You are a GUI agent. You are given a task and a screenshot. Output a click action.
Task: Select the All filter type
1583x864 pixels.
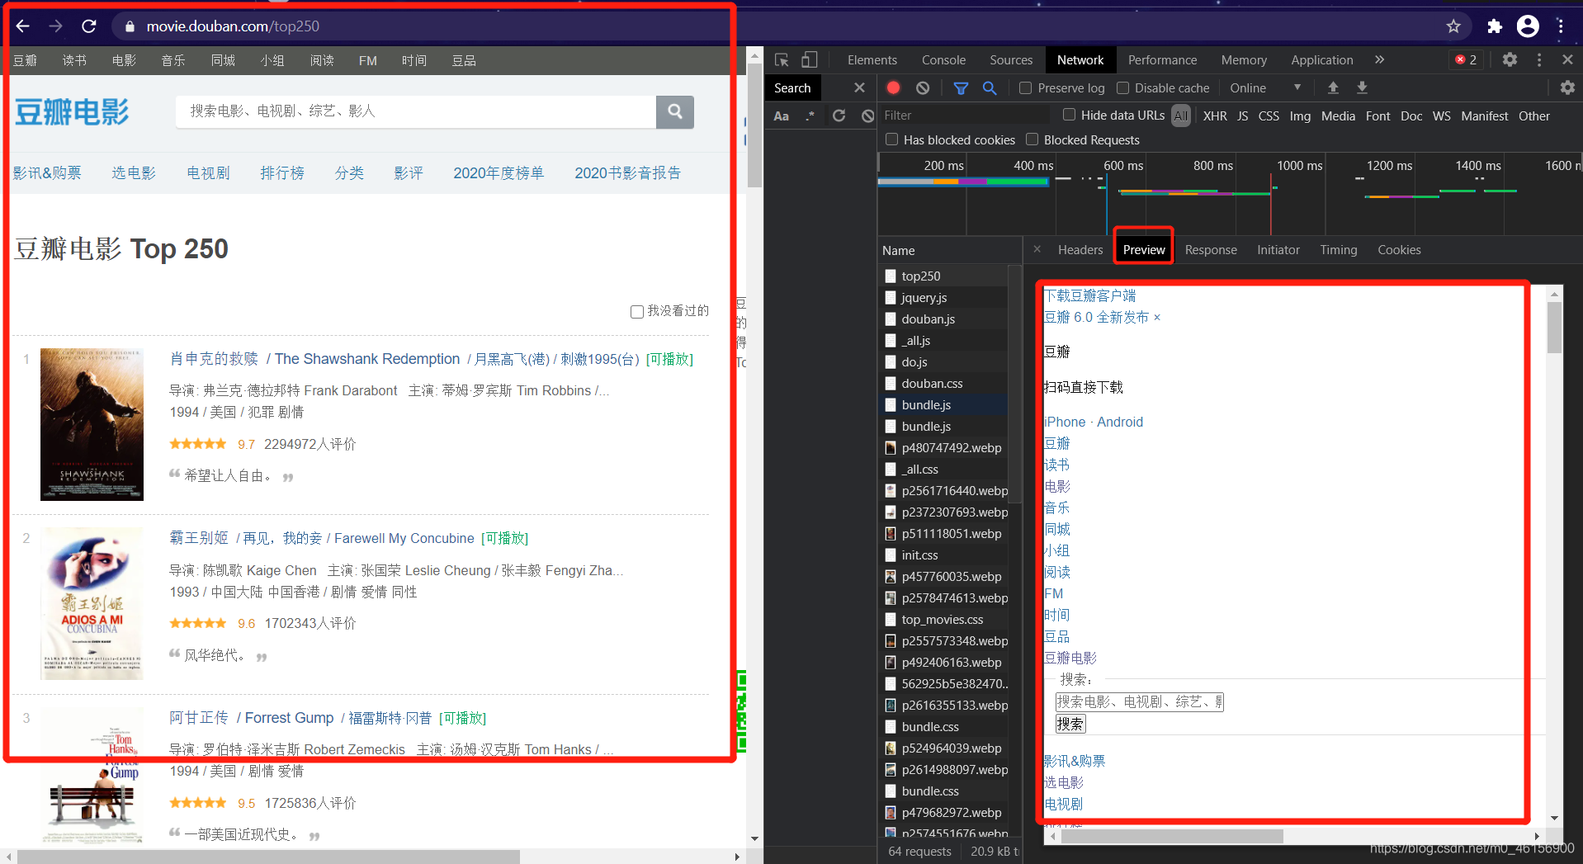(1181, 116)
